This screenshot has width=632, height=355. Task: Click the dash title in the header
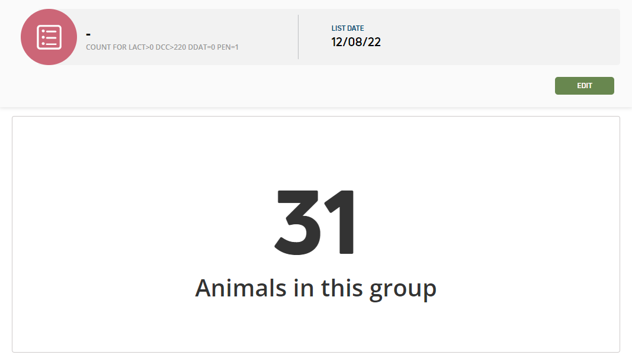(x=88, y=34)
